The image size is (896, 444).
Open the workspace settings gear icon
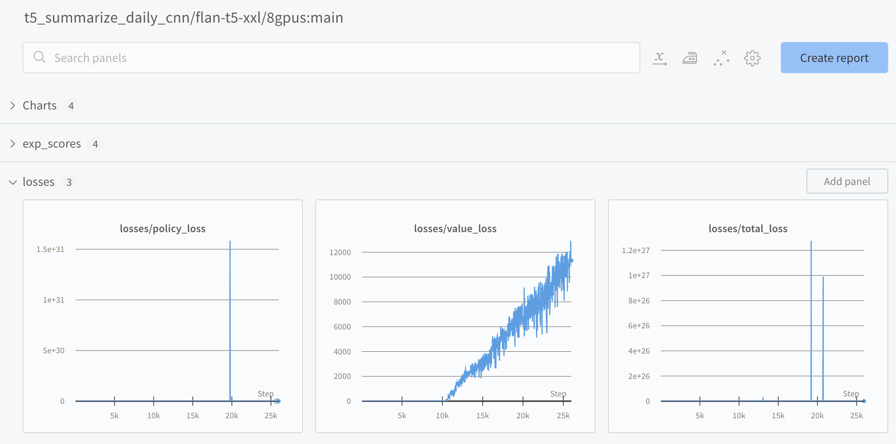pos(752,58)
